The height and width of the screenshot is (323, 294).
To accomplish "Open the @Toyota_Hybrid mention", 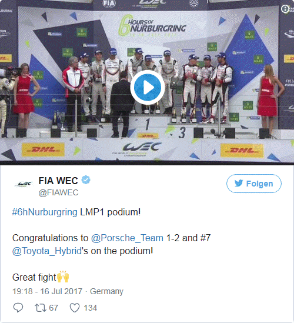I will point(47,251).
